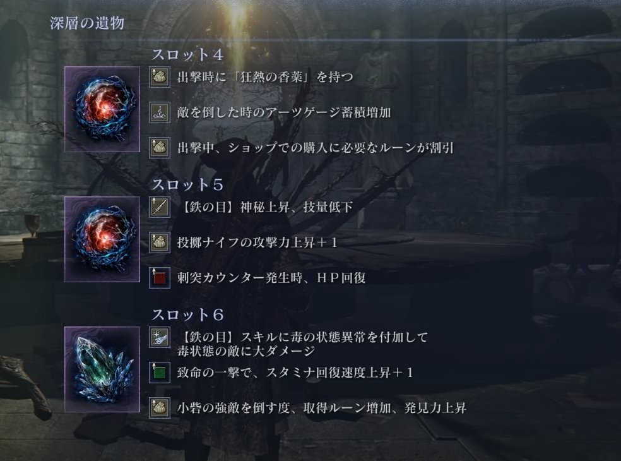Select the スロット４ heading
621x461 pixels.
click(x=187, y=55)
